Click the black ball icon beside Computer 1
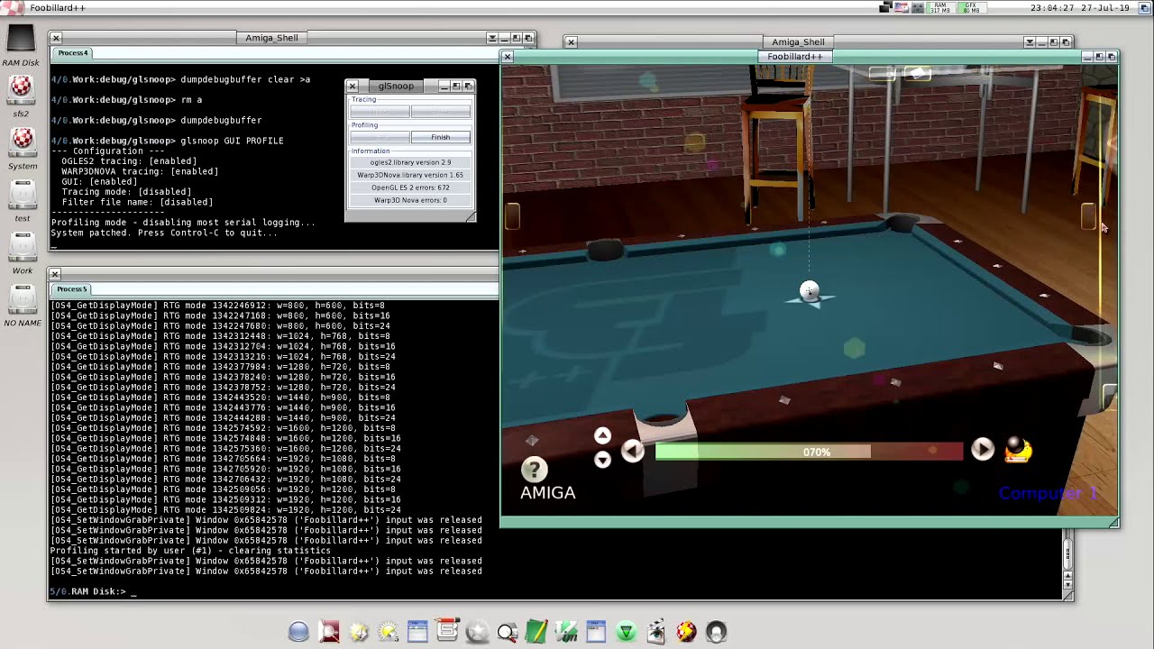 click(x=1017, y=449)
